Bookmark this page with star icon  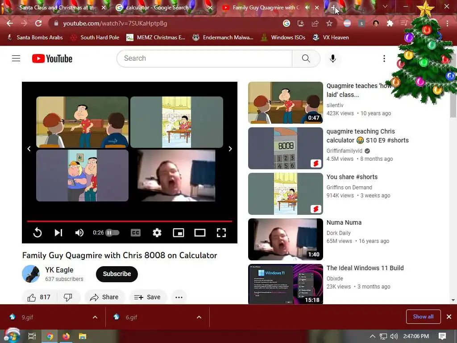point(329,23)
